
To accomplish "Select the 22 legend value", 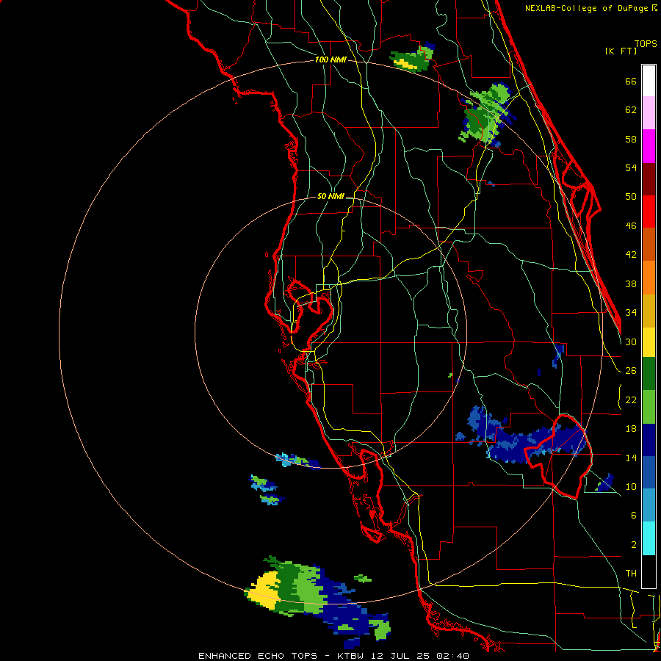I will pos(631,400).
